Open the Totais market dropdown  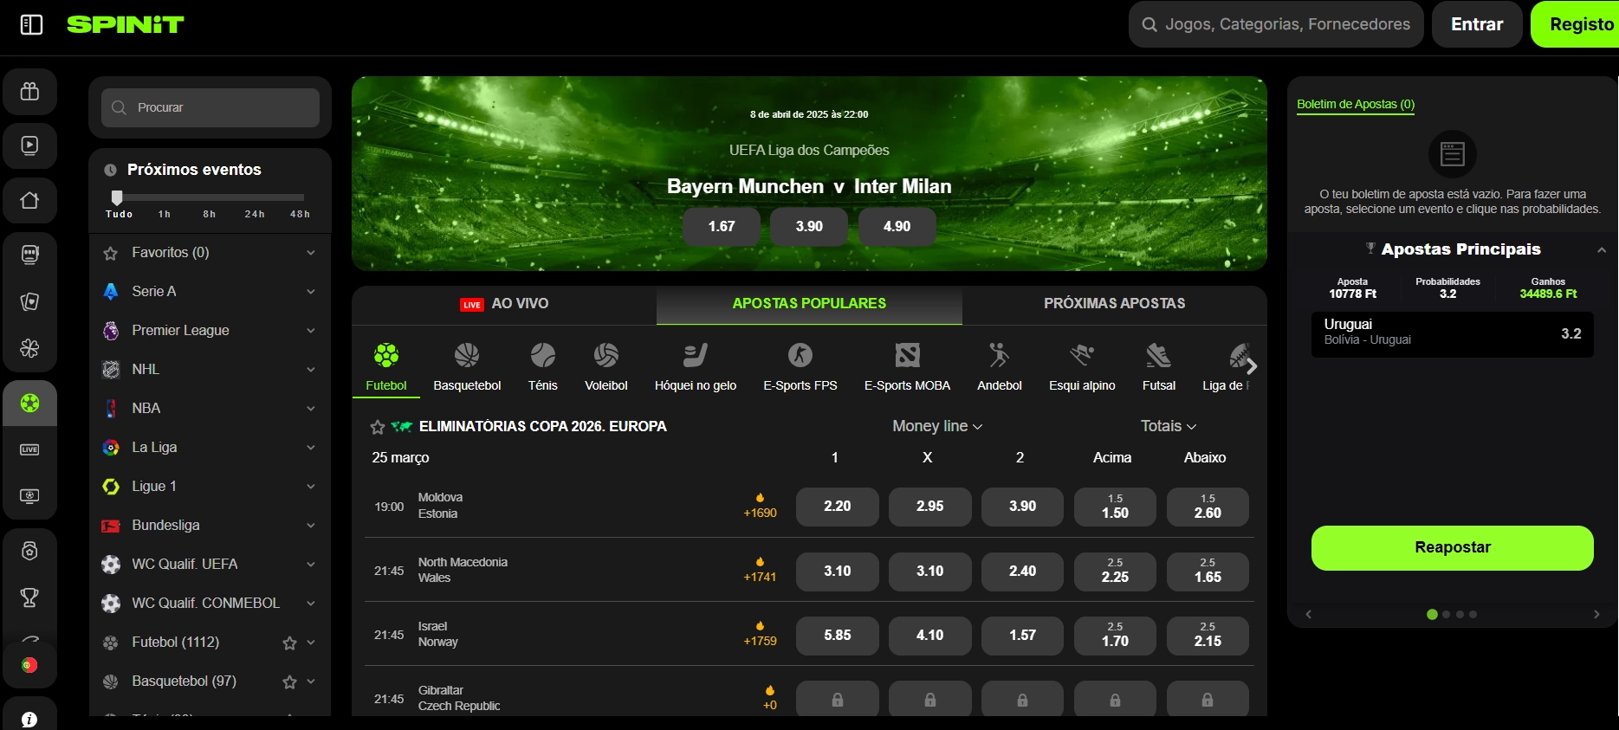pyautogui.click(x=1168, y=426)
